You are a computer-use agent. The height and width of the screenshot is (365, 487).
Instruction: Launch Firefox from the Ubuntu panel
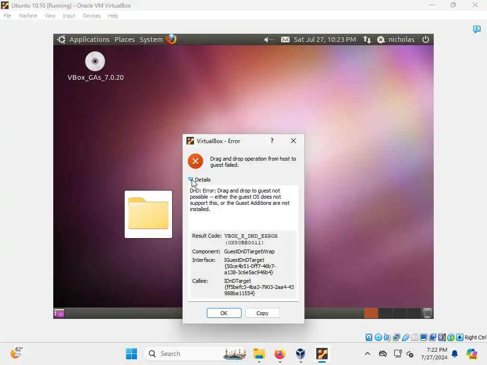pos(171,39)
